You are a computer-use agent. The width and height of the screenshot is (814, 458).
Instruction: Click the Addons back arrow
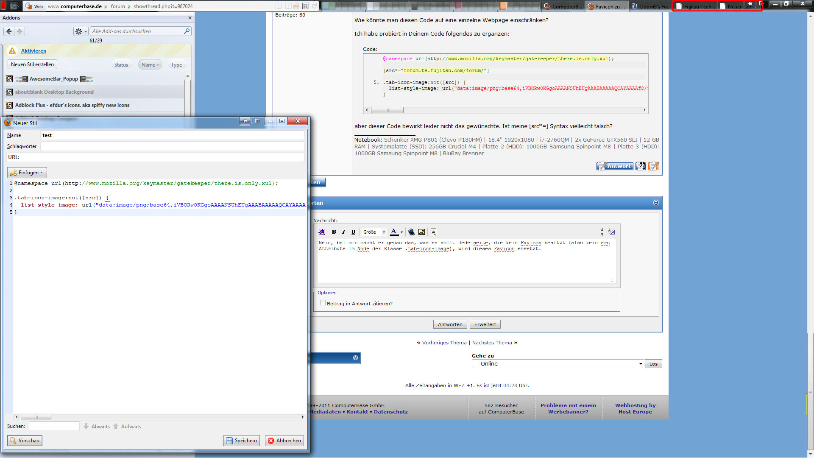[x=9, y=31]
